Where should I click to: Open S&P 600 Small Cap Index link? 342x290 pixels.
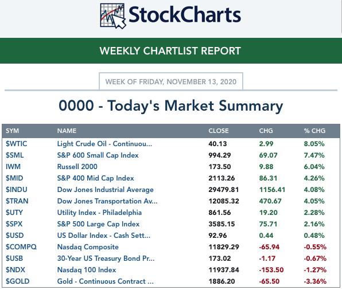click(x=98, y=155)
